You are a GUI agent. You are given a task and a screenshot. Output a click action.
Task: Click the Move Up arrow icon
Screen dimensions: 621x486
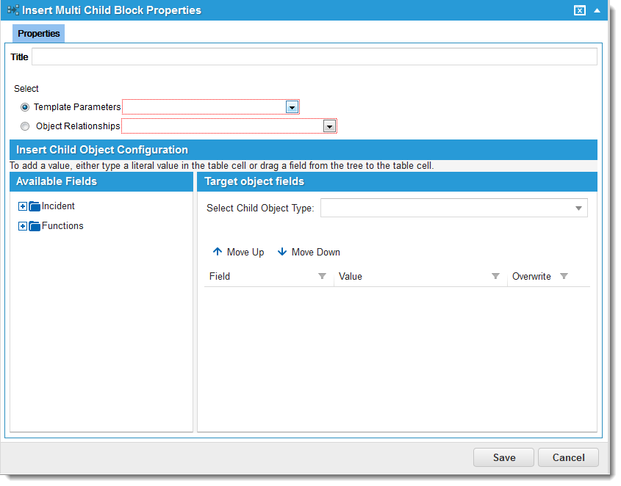[218, 252]
